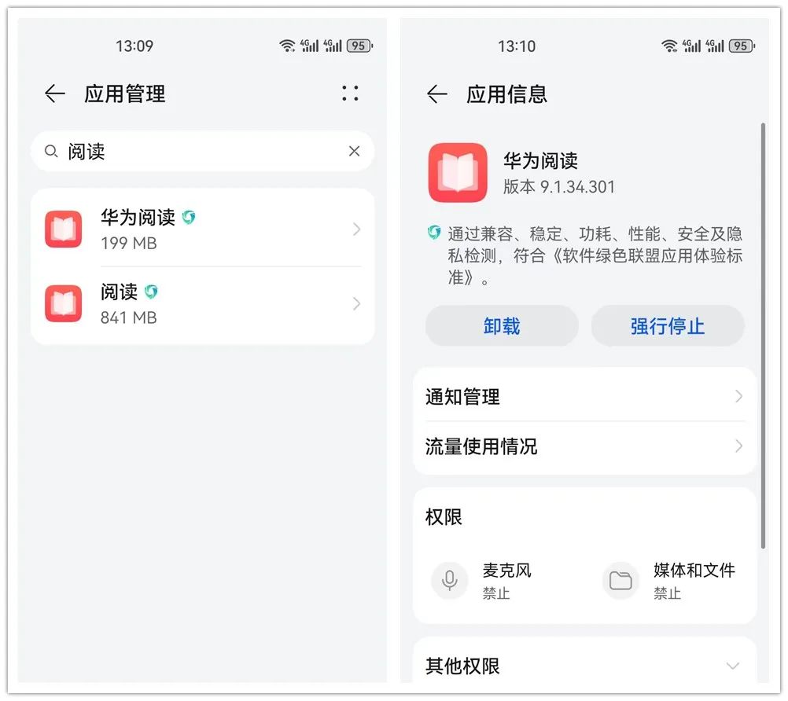Tap the 华为阅读 list app icon
Viewport: 788px width, 701px height.
click(64, 229)
